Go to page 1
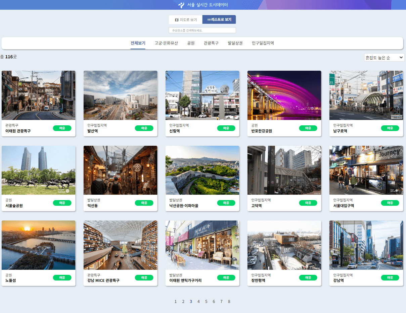Image resolution: width=406 pixels, height=313 pixels. 175,302
